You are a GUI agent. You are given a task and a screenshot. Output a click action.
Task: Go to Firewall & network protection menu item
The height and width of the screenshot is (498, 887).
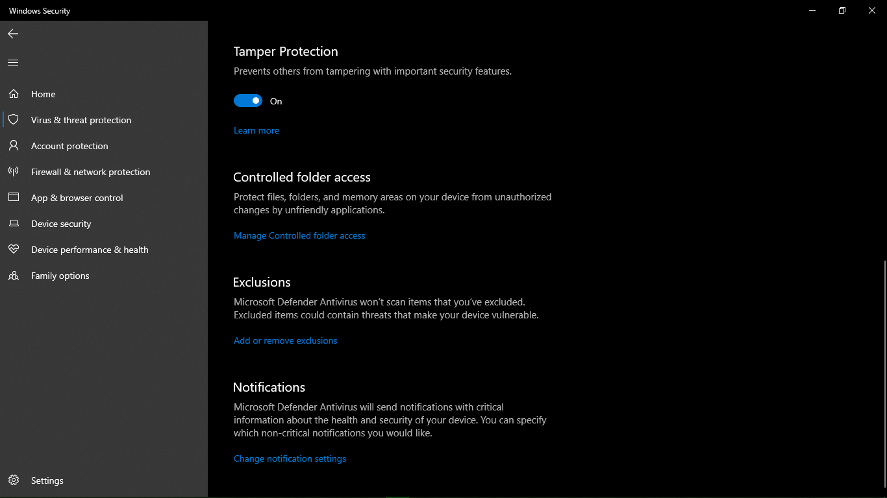pos(104,172)
